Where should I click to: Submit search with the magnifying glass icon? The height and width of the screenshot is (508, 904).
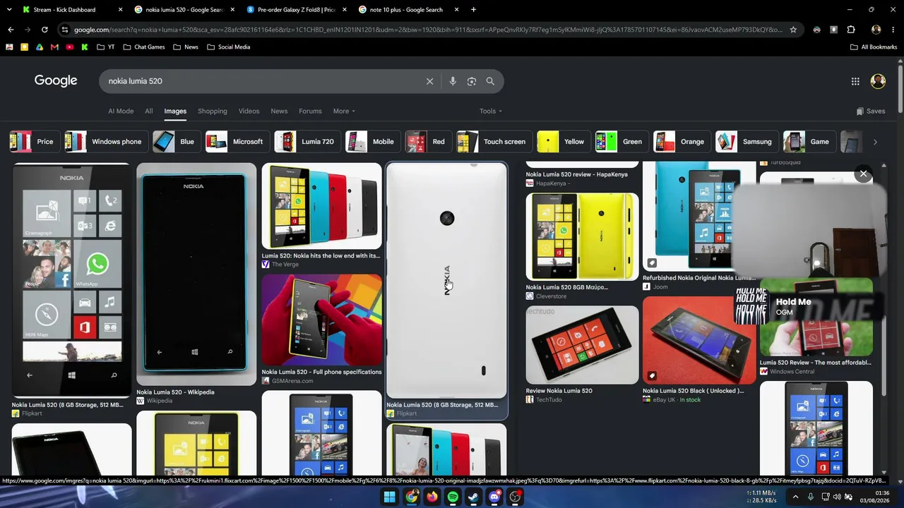point(490,81)
